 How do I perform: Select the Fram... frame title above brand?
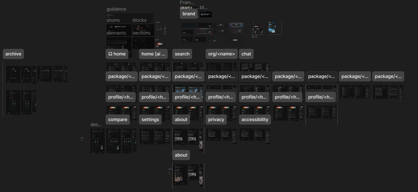[x=187, y=3]
